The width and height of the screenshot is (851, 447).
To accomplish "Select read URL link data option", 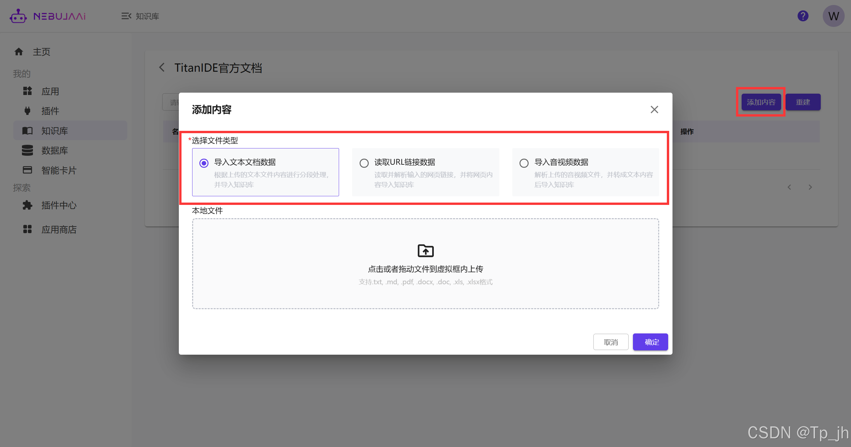I will (x=364, y=163).
